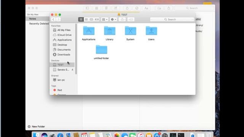Open Applications in Favorites sidebar
The height and width of the screenshot is (137, 244).
point(62,40)
